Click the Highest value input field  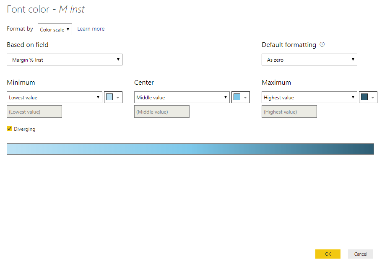pyautogui.click(x=289, y=111)
